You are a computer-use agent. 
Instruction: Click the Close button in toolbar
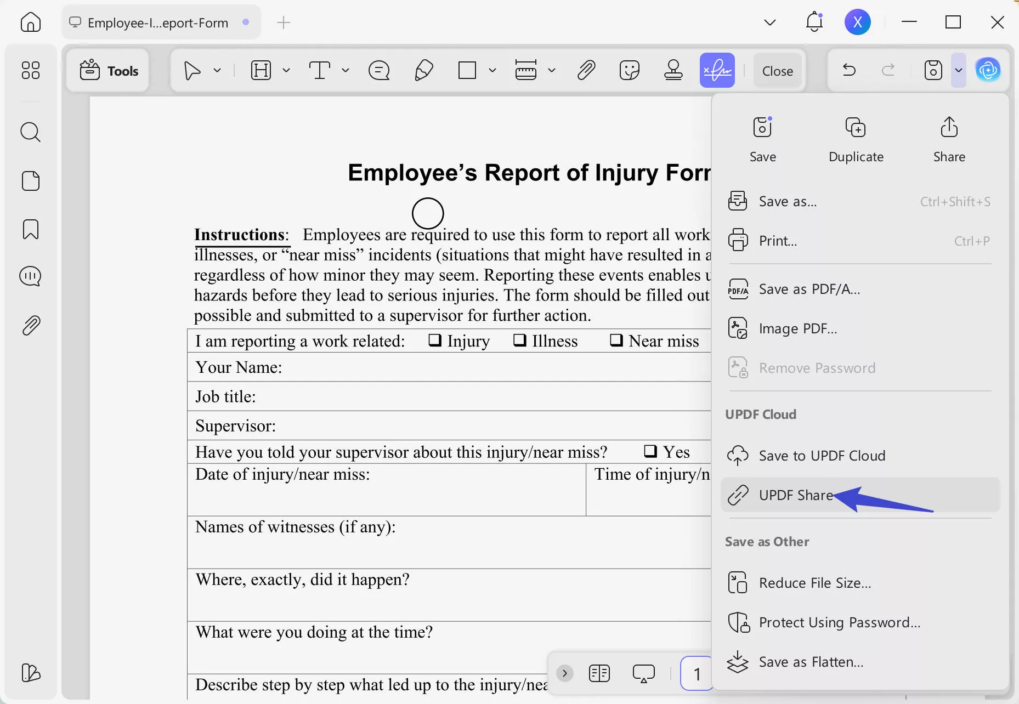point(778,70)
